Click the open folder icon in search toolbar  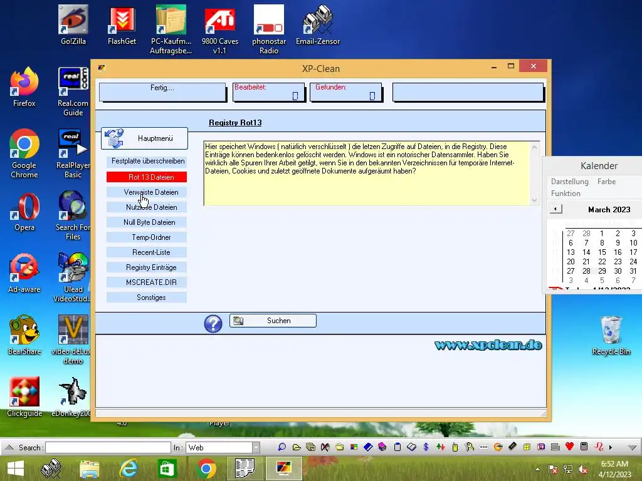pos(297,447)
